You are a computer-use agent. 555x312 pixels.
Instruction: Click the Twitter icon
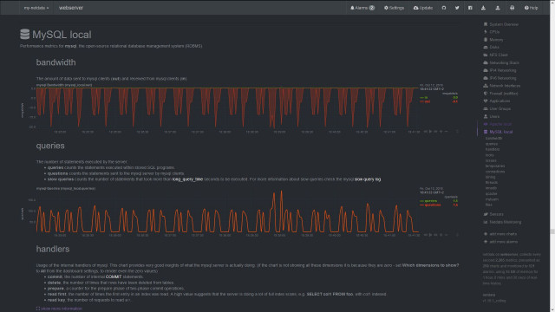[457, 8]
